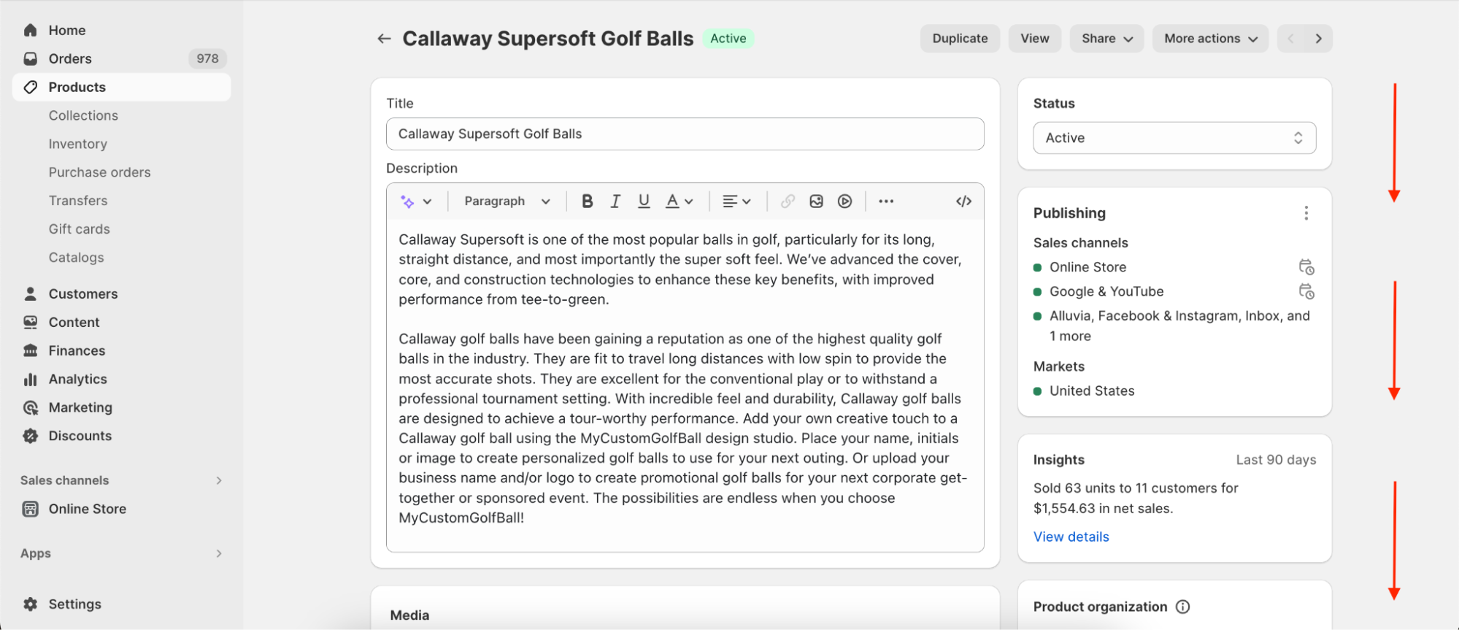
Task: Go to Analytics in the sidebar
Action: point(78,379)
